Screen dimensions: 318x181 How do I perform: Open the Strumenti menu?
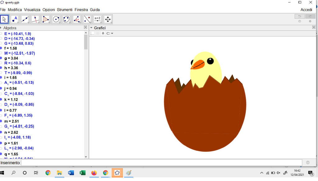click(65, 10)
